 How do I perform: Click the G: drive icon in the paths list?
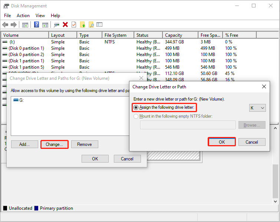(x=16, y=100)
